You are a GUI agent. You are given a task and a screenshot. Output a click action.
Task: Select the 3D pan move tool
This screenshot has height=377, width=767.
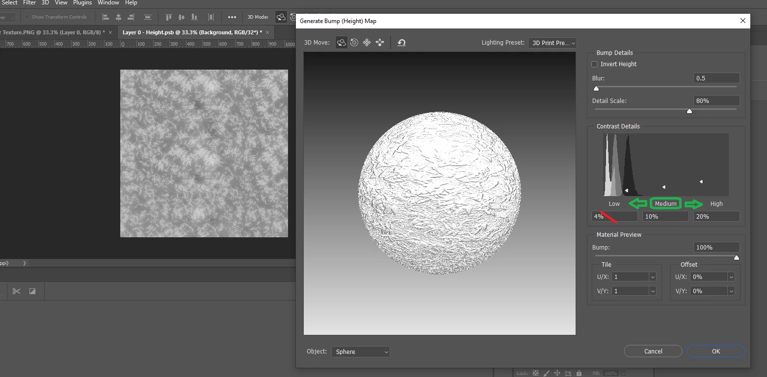[x=367, y=43]
